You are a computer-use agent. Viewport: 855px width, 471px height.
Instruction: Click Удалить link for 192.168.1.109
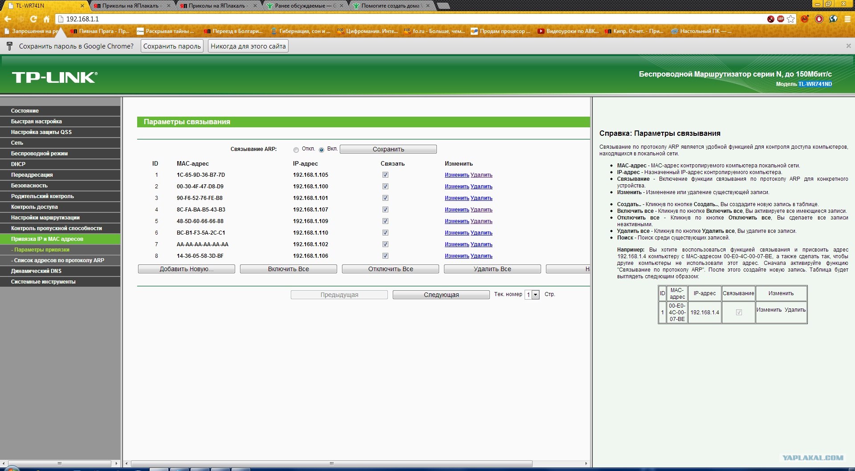pos(481,221)
